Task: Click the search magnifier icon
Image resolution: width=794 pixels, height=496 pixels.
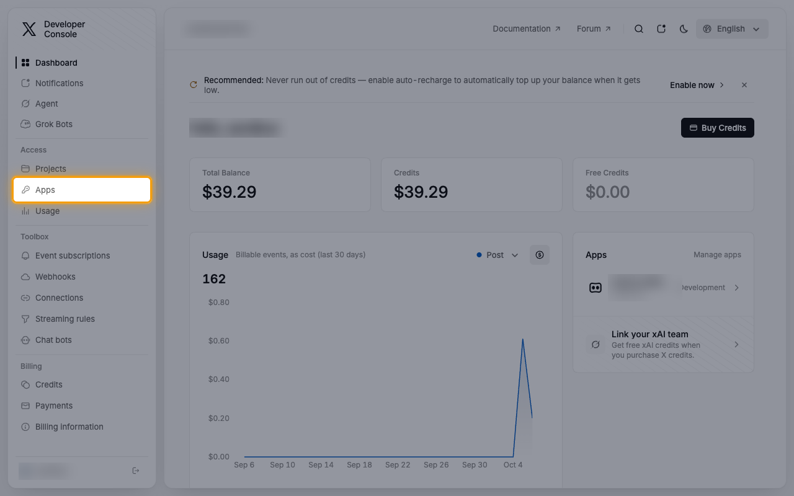Action: 639,29
